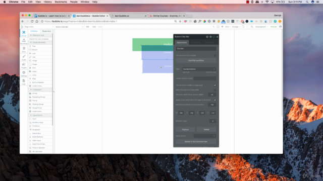The image size is (323, 181).
Task: Click Search for new elements field
Action: point(40,39)
